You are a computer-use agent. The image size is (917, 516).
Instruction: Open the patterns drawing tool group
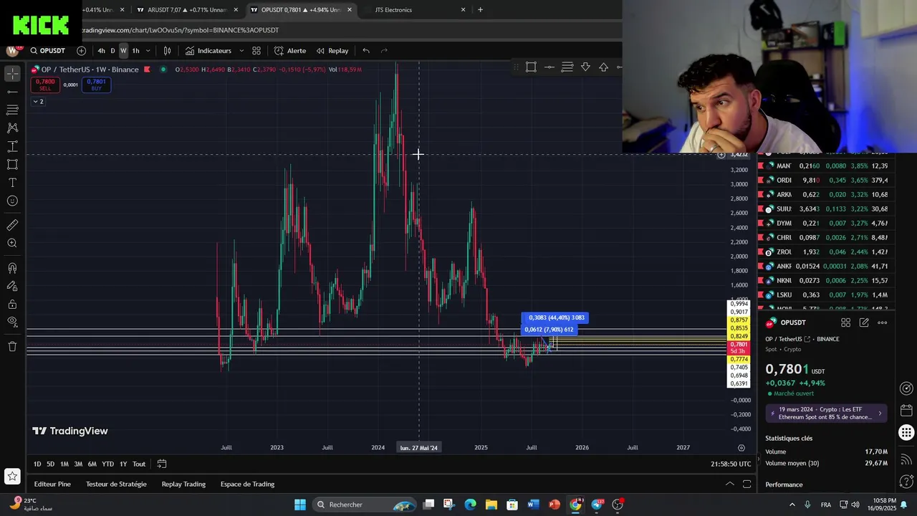12,128
